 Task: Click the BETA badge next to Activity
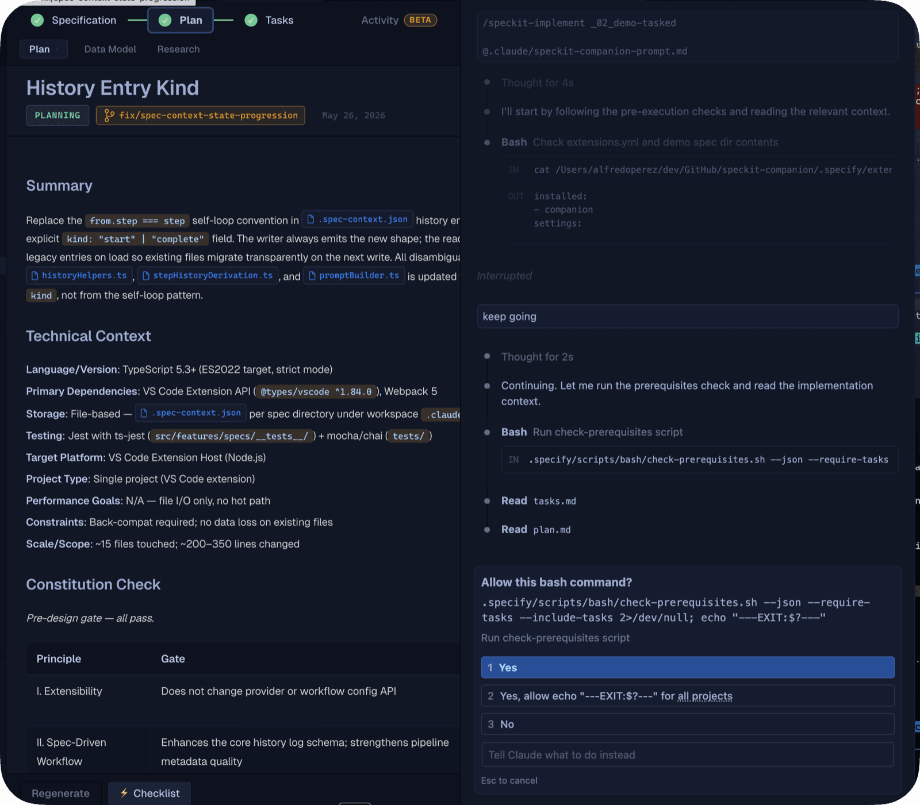(x=420, y=20)
